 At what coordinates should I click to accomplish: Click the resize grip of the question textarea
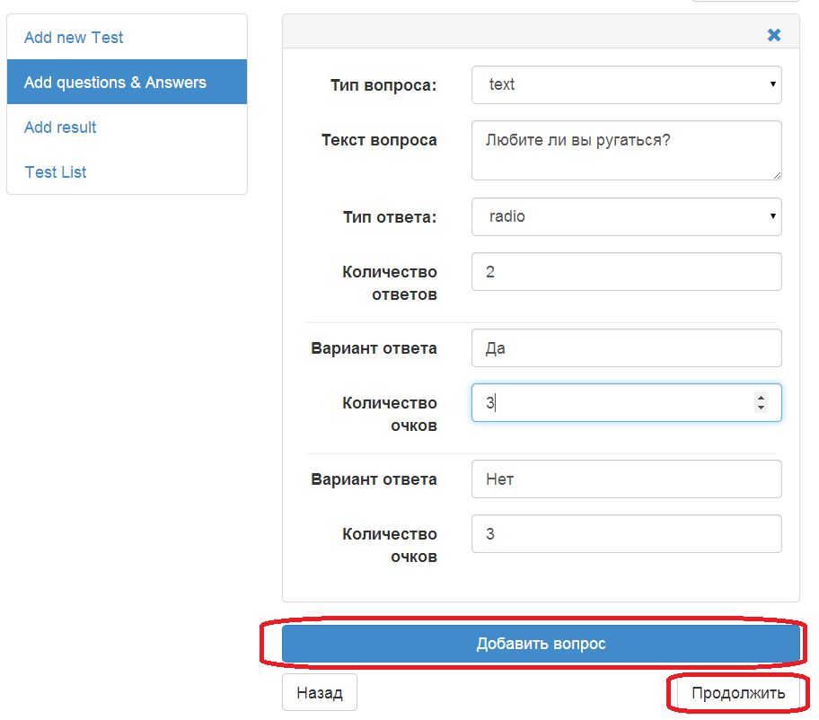click(777, 176)
